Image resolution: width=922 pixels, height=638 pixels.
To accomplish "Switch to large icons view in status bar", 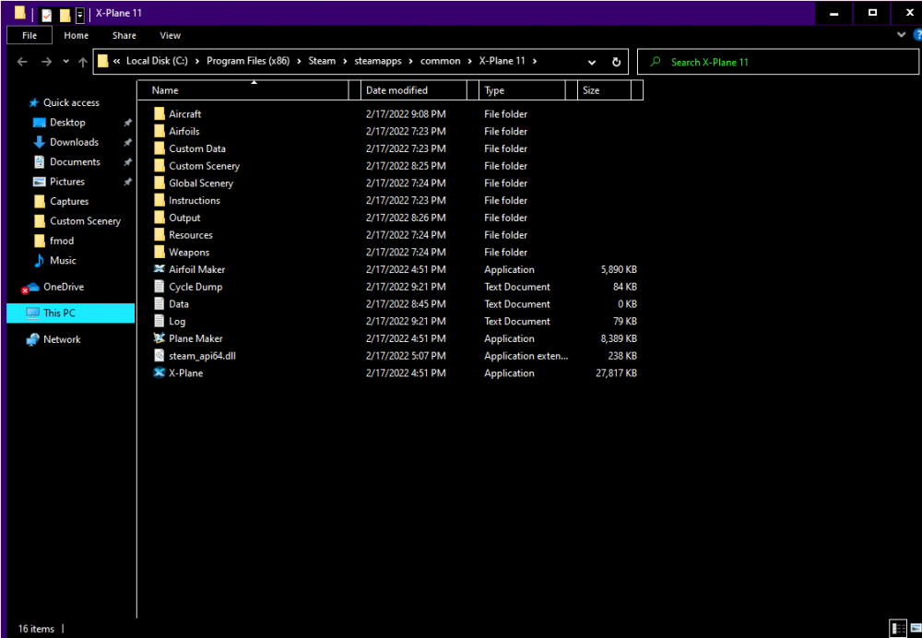I will coord(912,628).
